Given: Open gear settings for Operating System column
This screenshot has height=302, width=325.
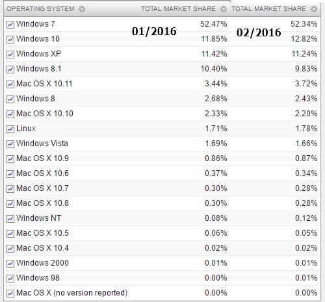Looking at the screenshot, I should click(82, 9).
